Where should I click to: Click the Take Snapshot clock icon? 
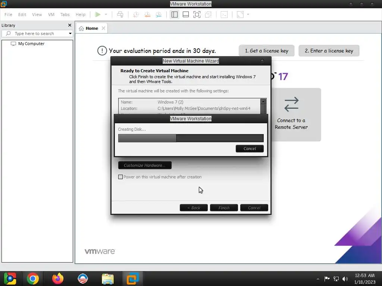pos(136,15)
